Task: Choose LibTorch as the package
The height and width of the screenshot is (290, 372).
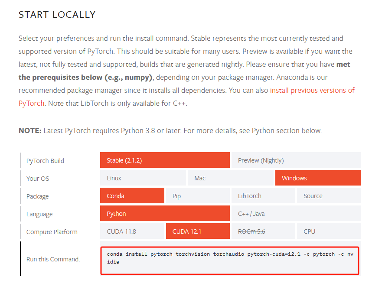Action: pos(263,196)
